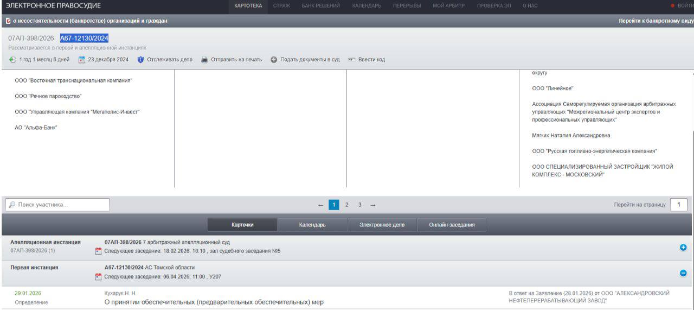Viewport: 694px width, 310px height.
Task: Click the calendar icon beside 23 декабря 2024
Action: [82, 60]
